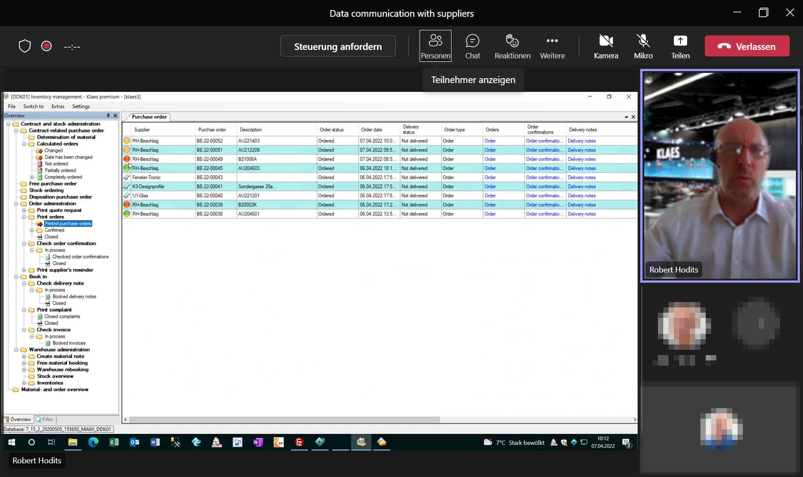Open Outlook from the shared taskbar
Viewport: 803px width, 477px height.
coord(134,442)
